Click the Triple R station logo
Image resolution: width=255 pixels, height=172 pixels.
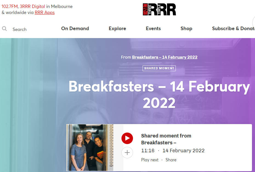[x=160, y=9]
